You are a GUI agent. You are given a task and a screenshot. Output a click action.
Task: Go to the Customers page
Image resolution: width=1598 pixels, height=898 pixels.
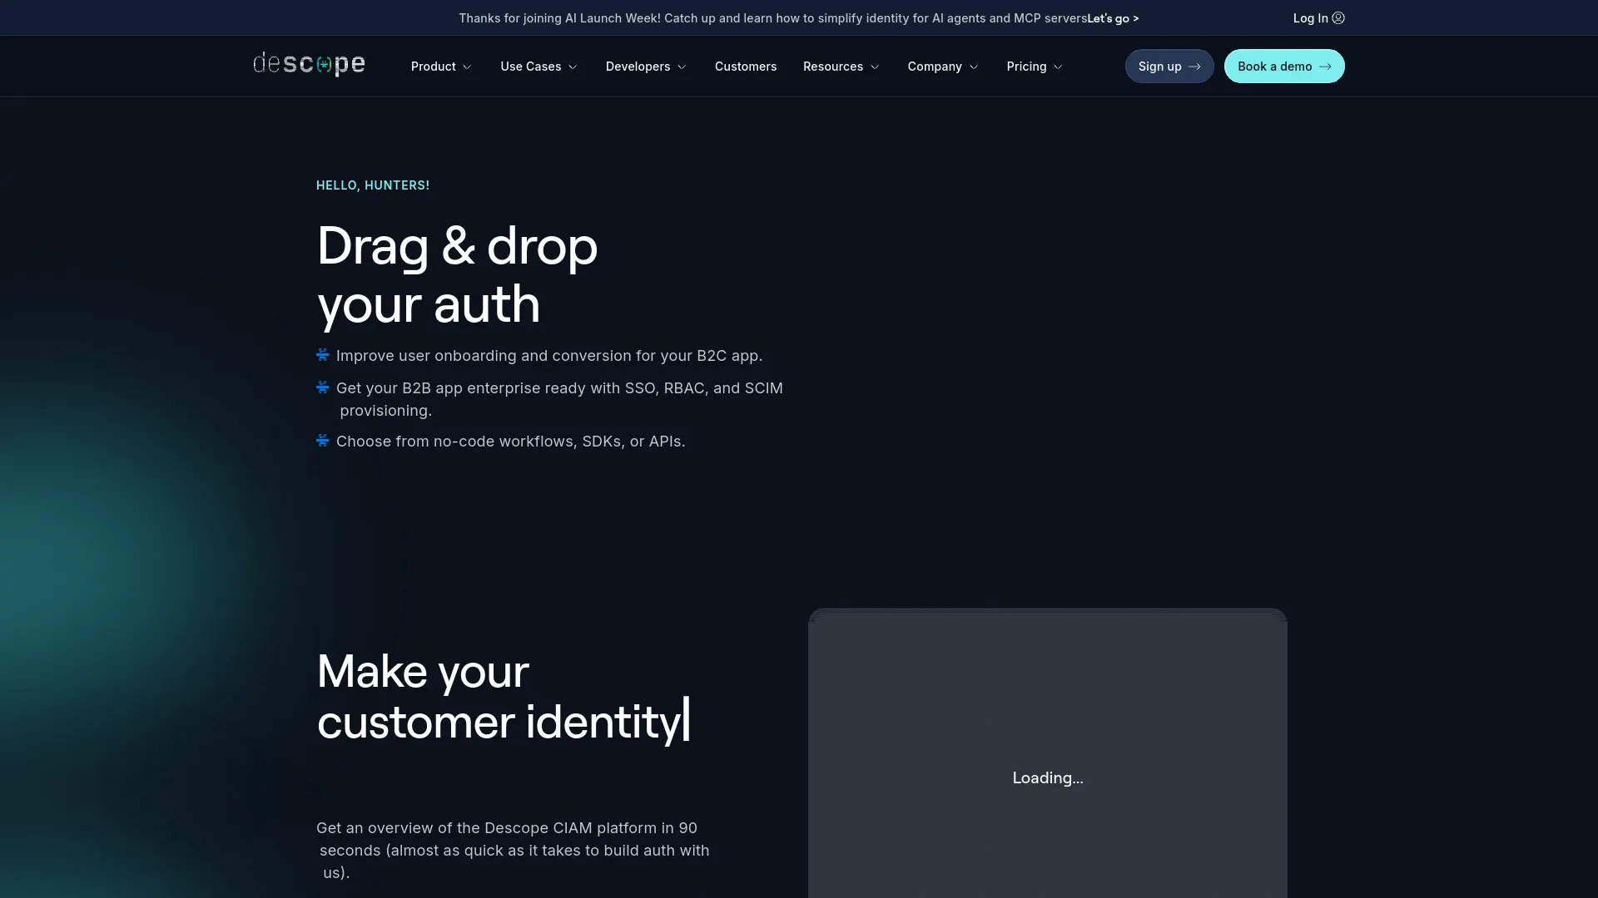tap(746, 67)
